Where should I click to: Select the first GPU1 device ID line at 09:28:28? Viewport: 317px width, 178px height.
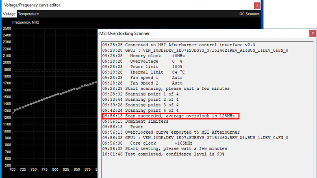coord(195,50)
